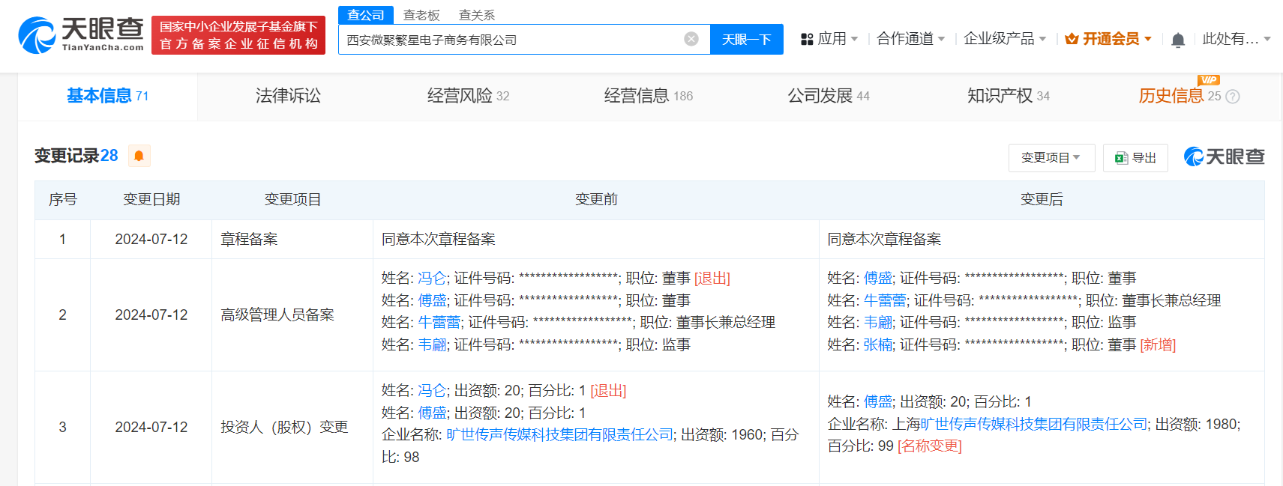
Task: Click the 高级管理人员备案 cell
Action: point(292,315)
